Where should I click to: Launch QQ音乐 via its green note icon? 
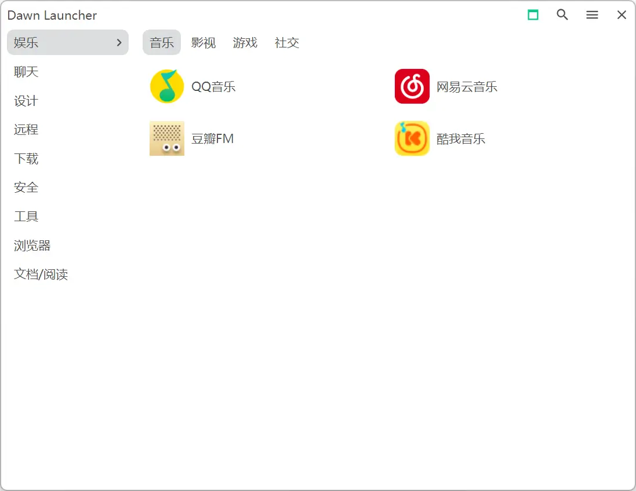[167, 86]
